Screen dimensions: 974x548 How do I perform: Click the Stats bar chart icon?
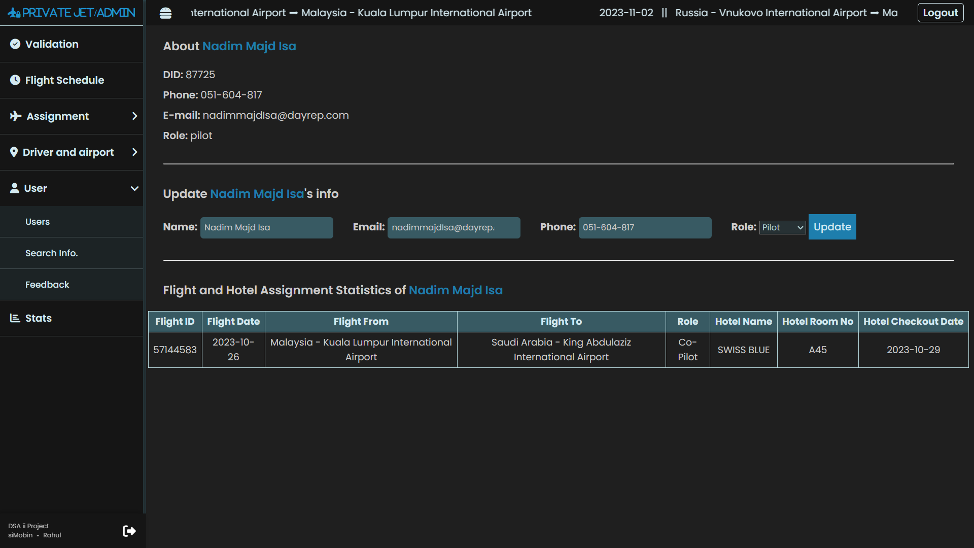point(14,318)
